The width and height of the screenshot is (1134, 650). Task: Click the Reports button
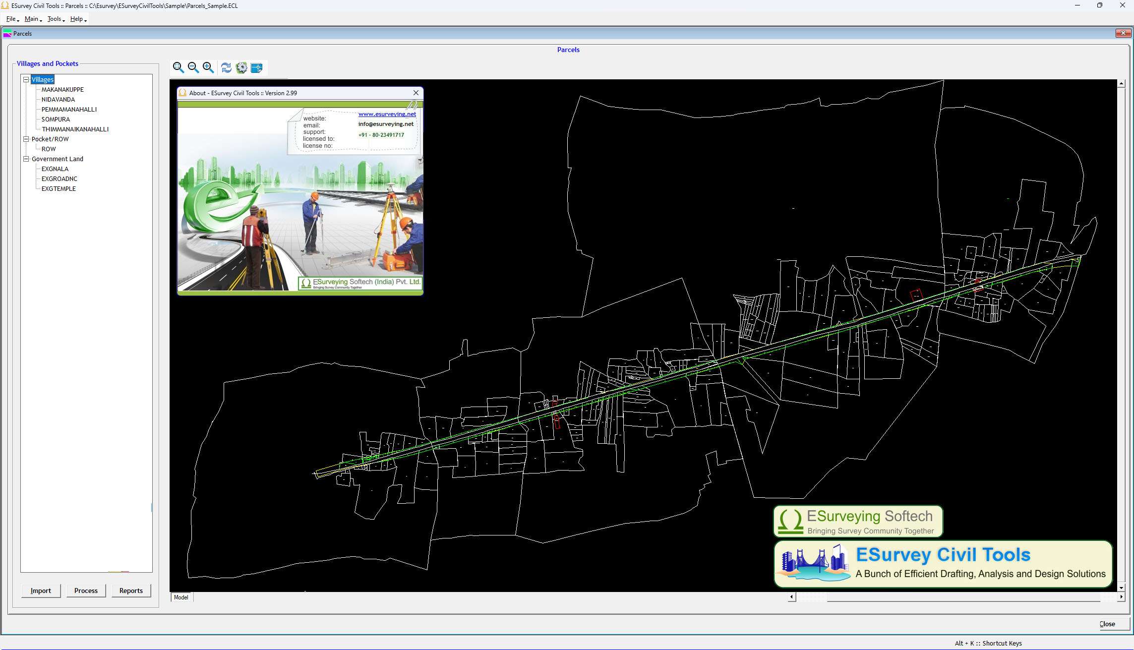131,591
